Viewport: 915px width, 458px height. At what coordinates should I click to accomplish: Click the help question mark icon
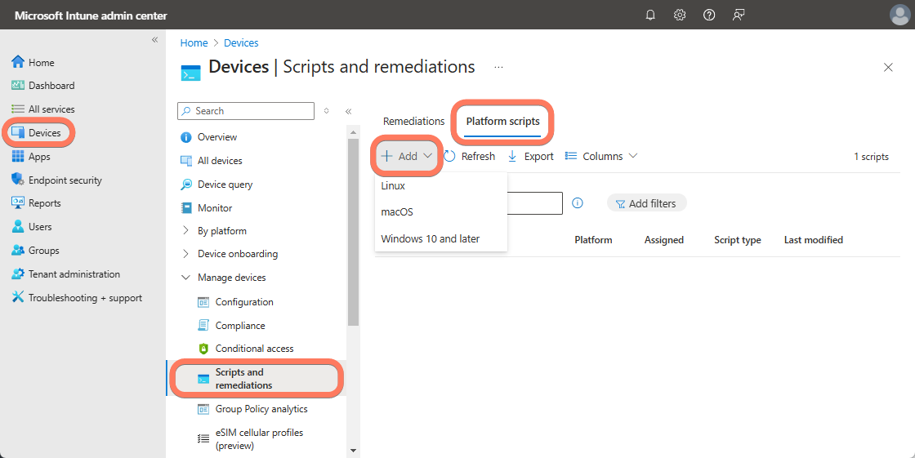(x=709, y=15)
